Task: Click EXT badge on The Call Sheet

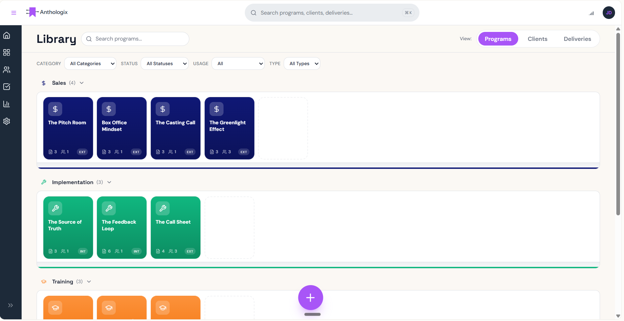Action: click(x=190, y=251)
